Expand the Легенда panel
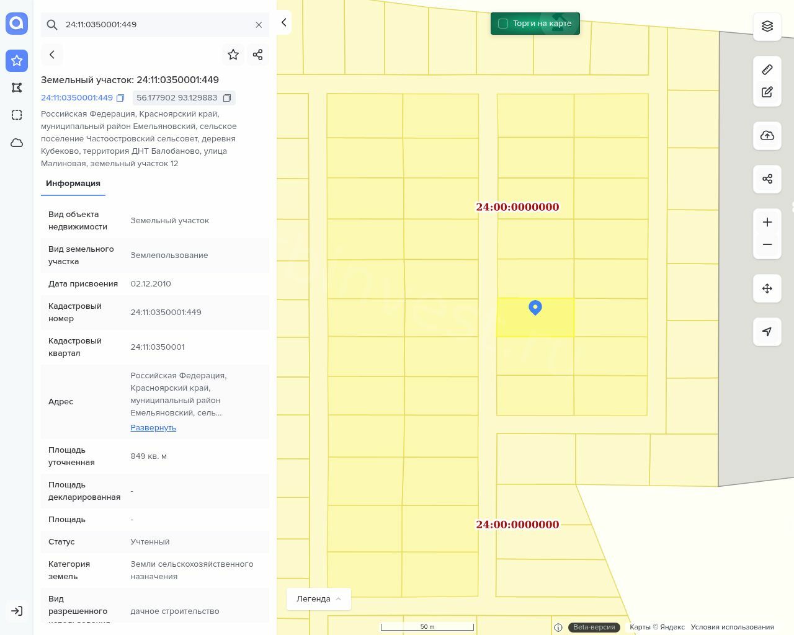This screenshot has width=794, height=635. click(x=319, y=598)
